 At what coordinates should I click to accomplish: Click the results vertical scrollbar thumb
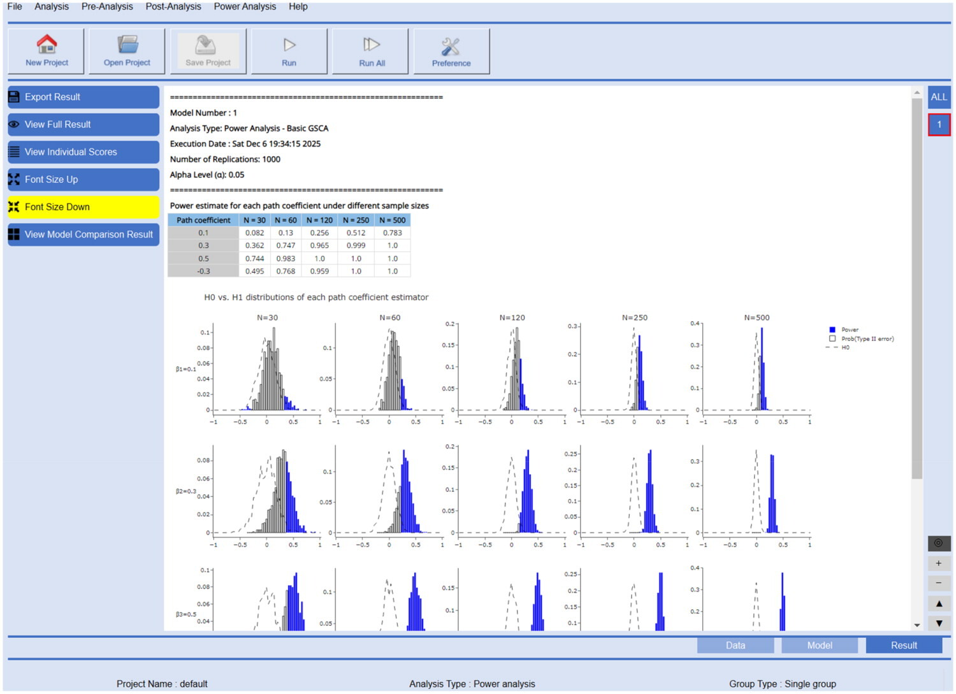(x=916, y=288)
